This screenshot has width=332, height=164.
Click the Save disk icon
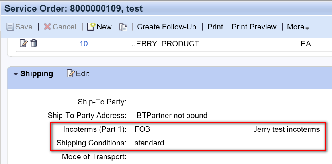point(10,27)
